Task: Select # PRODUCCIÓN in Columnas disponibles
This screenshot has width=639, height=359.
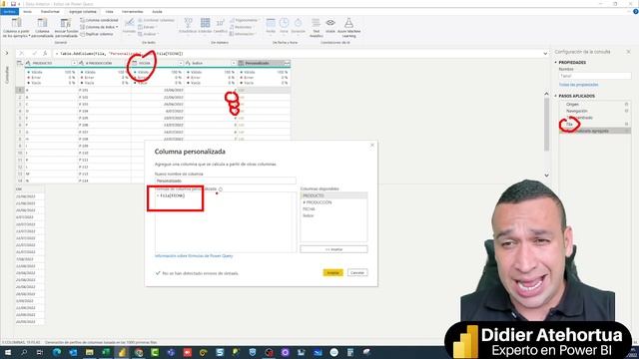Action: pos(333,202)
